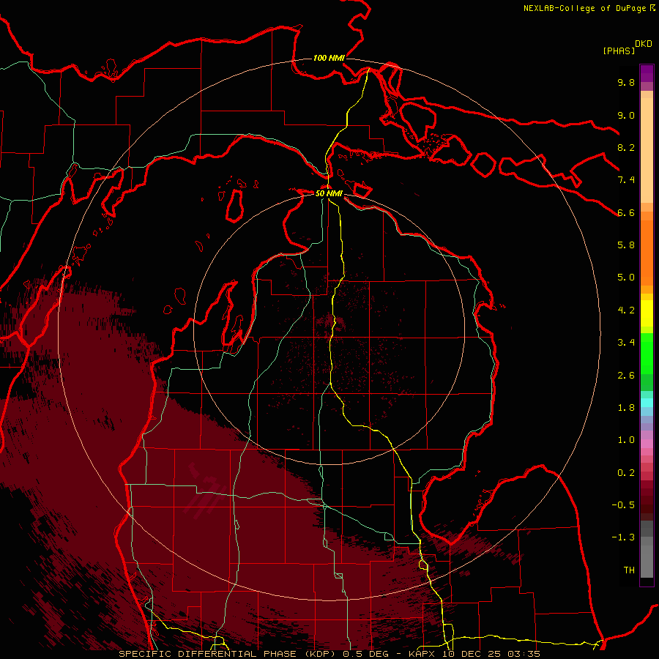Click the -0.5 legend value
659x659 pixels.
coord(623,505)
